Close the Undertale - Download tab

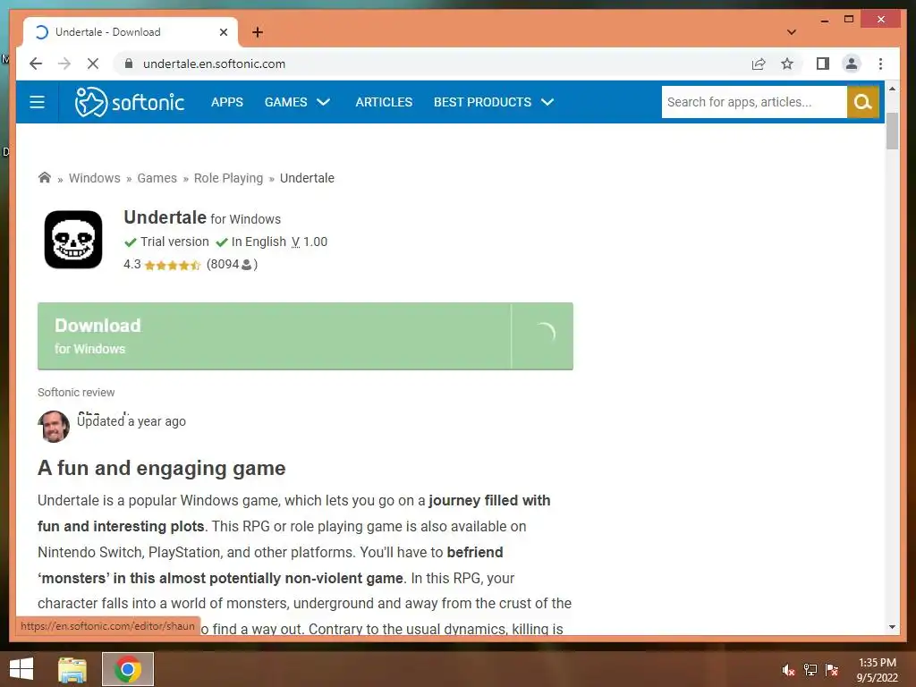223,32
